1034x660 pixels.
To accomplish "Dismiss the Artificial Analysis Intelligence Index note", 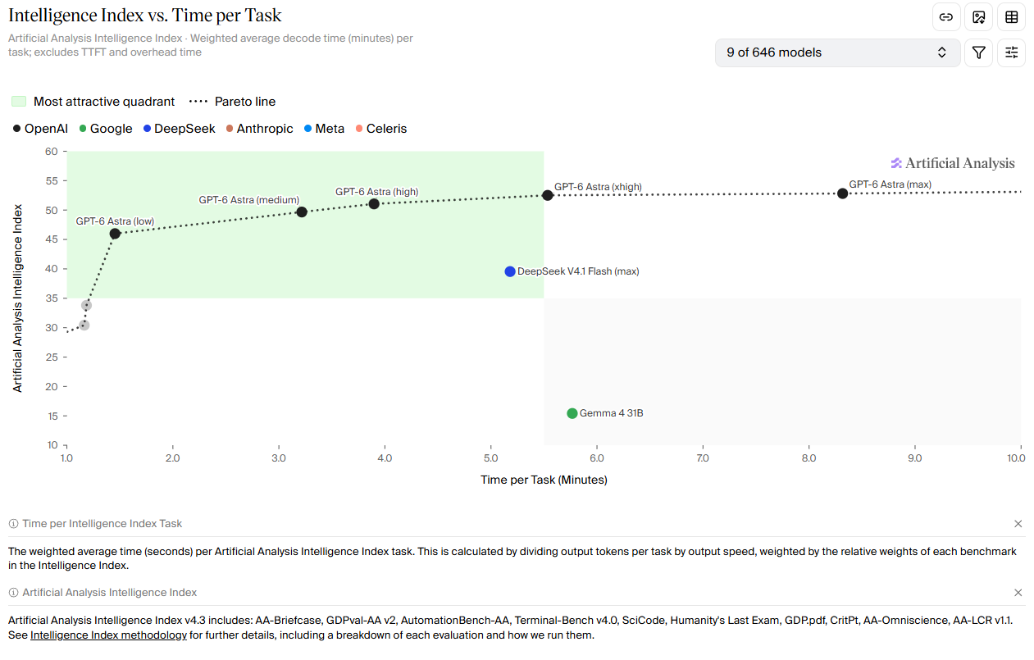I will [x=1018, y=593].
